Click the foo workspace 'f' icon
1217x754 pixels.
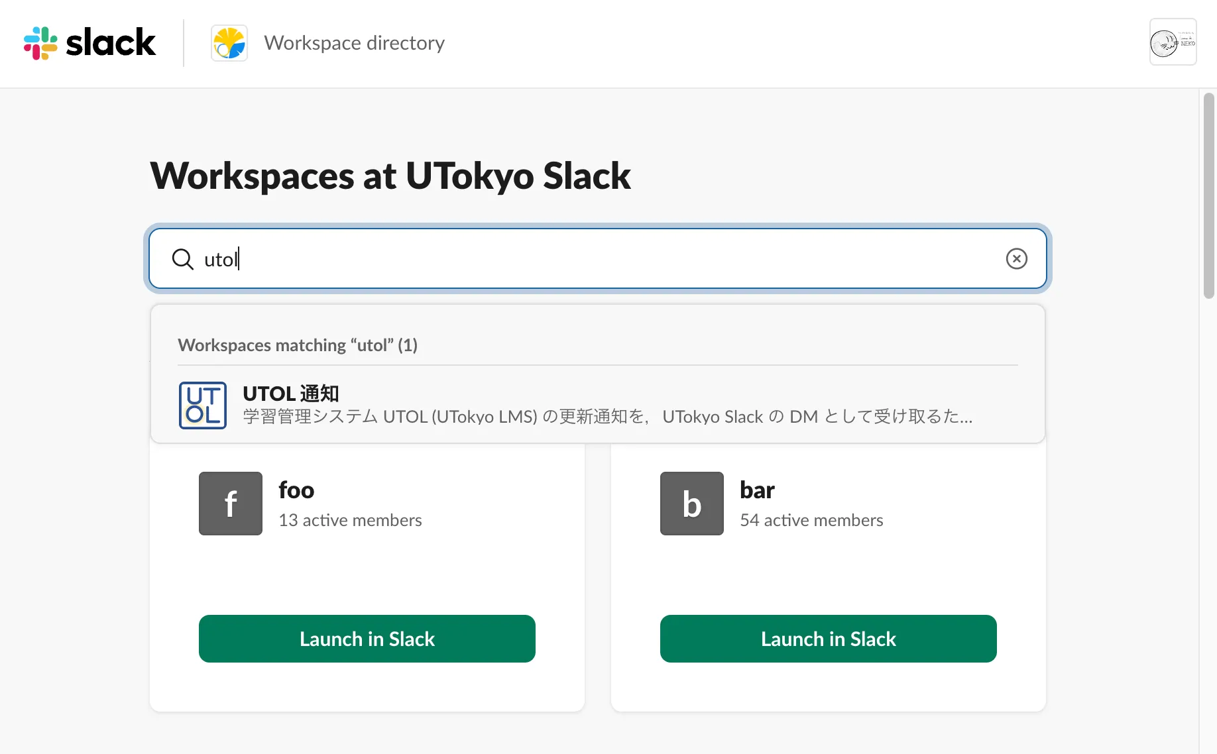[x=231, y=504]
